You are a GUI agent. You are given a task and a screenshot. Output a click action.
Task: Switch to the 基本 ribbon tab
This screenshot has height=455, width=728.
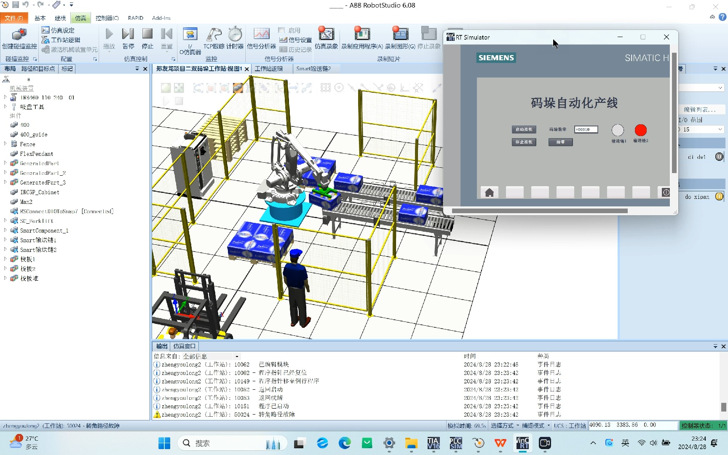coord(40,18)
